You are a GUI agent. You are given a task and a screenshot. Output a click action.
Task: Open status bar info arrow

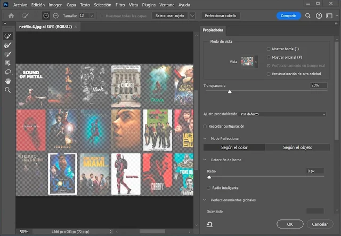[111, 232]
